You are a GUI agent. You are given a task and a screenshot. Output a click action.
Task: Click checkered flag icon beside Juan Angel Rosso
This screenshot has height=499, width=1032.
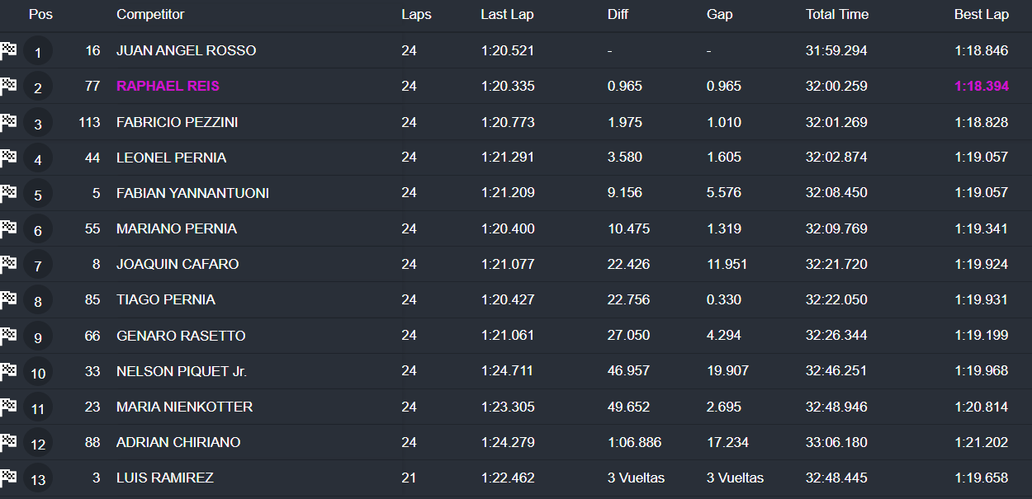coord(8,49)
